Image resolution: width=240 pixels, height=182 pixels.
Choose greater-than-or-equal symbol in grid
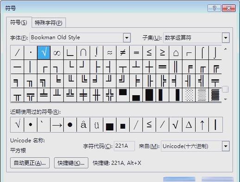click(162, 53)
